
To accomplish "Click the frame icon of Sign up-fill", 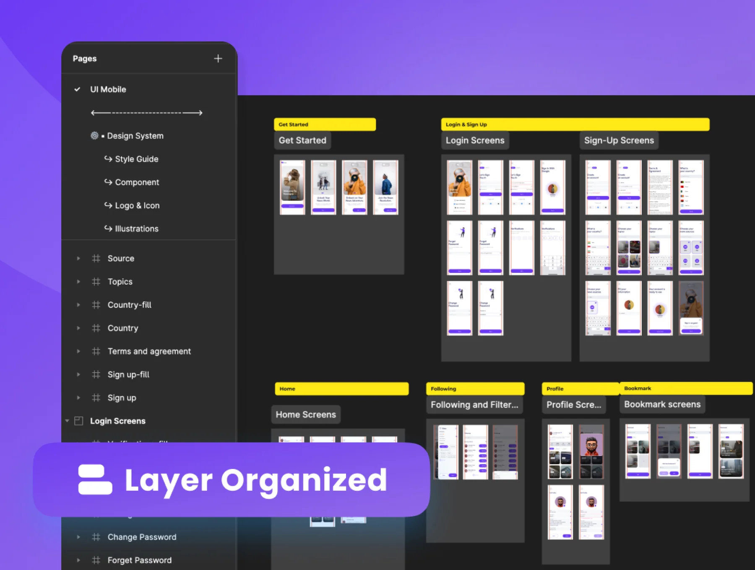I will pos(96,375).
